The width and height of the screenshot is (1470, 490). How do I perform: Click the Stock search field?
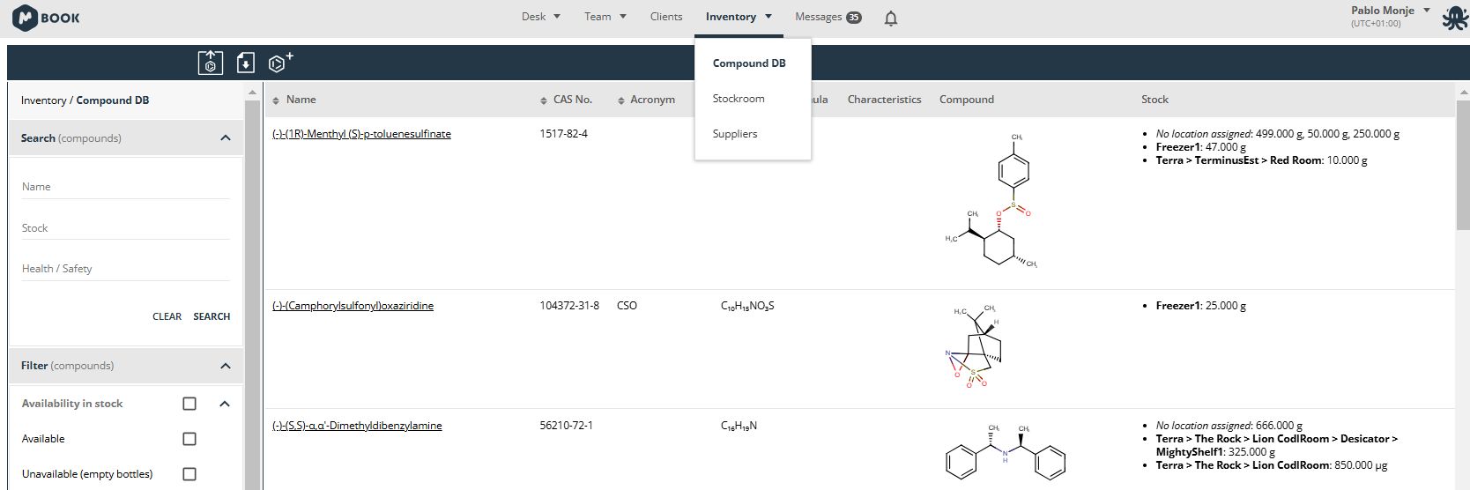[x=125, y=228]
